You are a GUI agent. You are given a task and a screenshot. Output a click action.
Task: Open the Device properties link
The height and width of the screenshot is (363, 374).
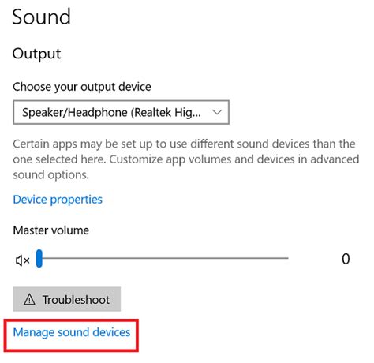(x=58, y=200)
